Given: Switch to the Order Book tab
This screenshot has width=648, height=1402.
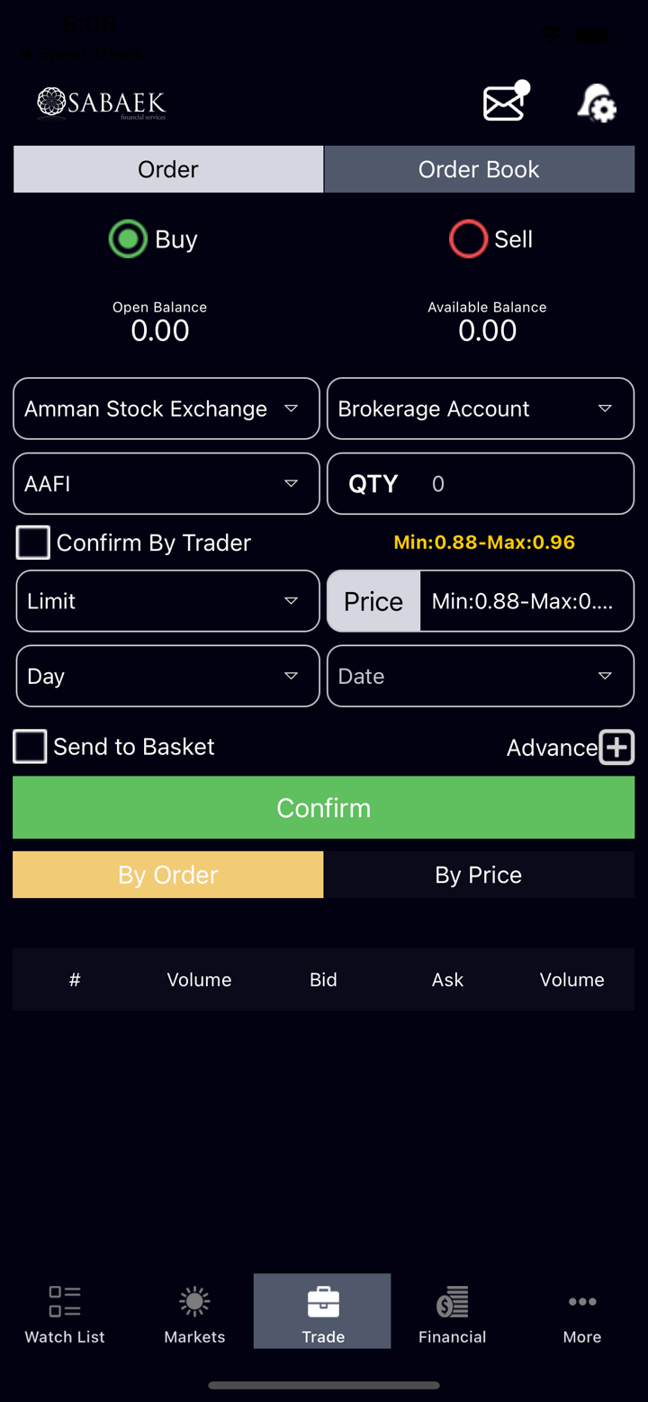Looking at the screenshot, I should [479, 169].
